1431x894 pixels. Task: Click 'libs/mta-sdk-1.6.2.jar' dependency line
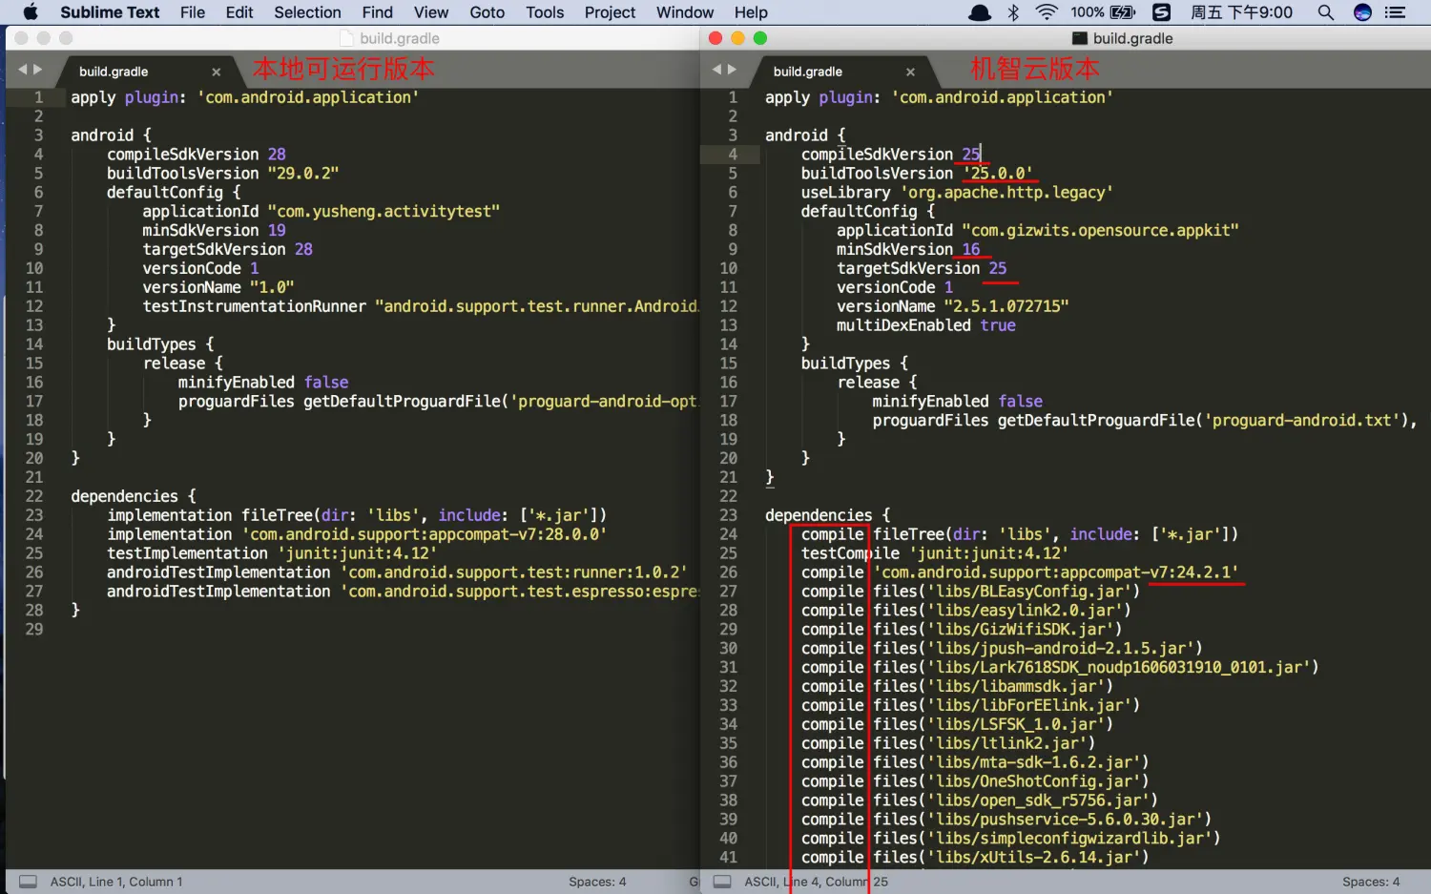click(975, 762)
